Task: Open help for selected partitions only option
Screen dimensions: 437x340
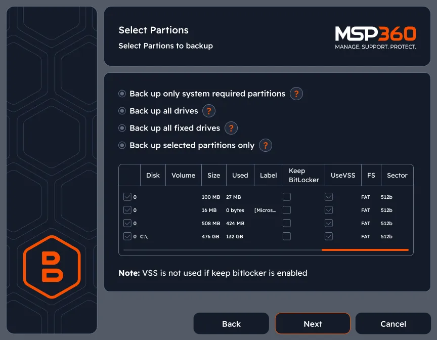Action: point(266,146)
